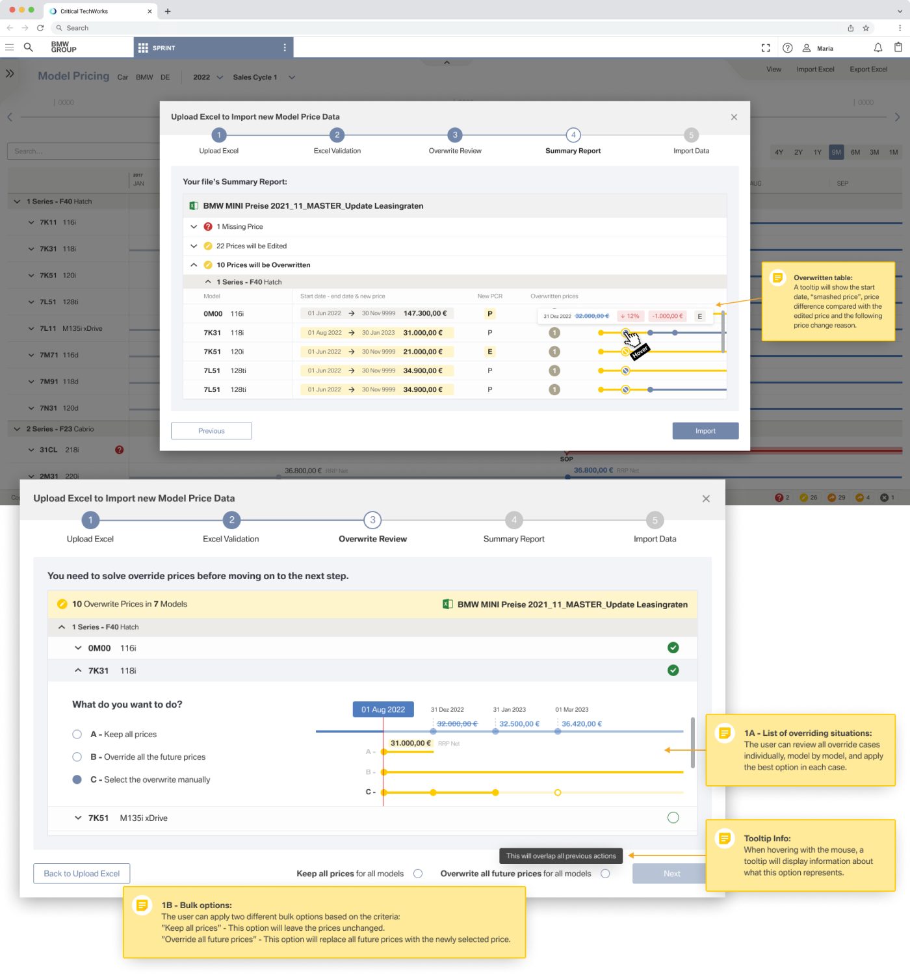Select option A - Keep all prices

[77, 735]
